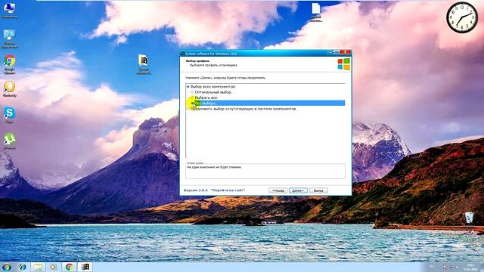Viewport: 484px width, 272px height.
Task: Open Internet Explorer from the taskbar
Action: (22, 267)
